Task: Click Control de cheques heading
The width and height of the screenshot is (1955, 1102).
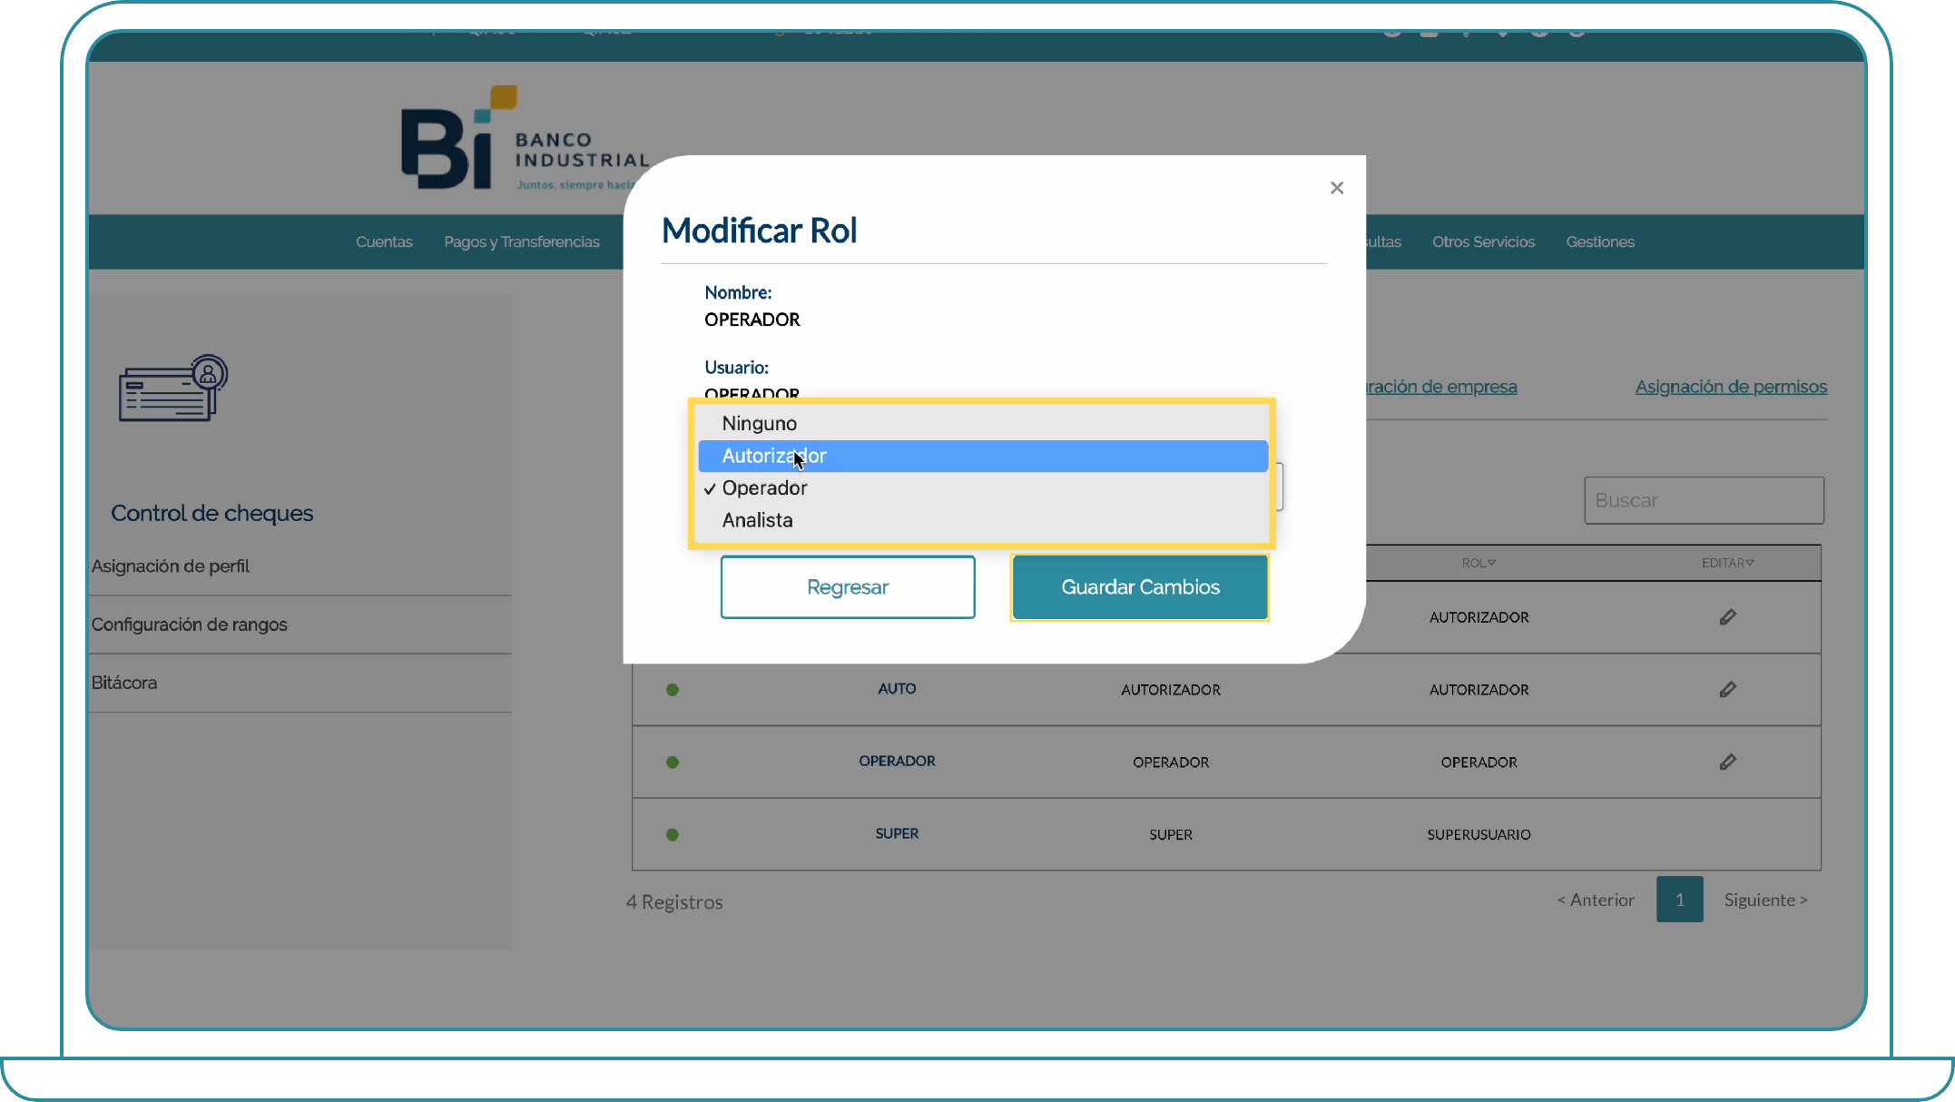Action: [x=211, y=513]
